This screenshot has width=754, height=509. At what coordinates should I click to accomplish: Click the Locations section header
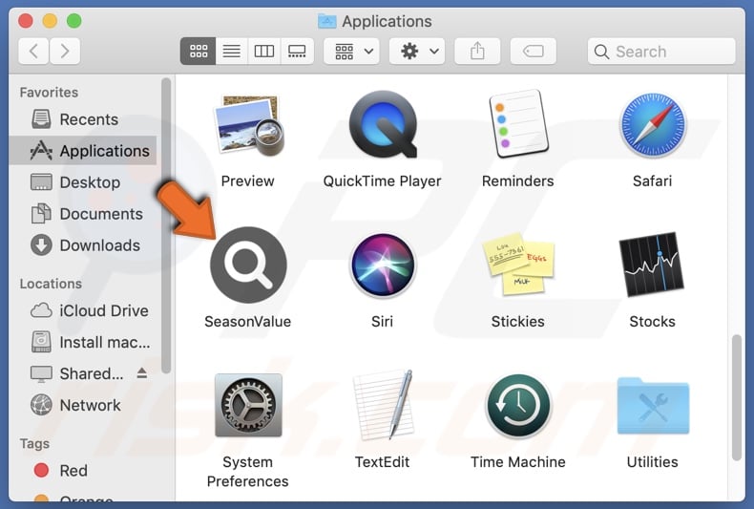coord(51,284)
